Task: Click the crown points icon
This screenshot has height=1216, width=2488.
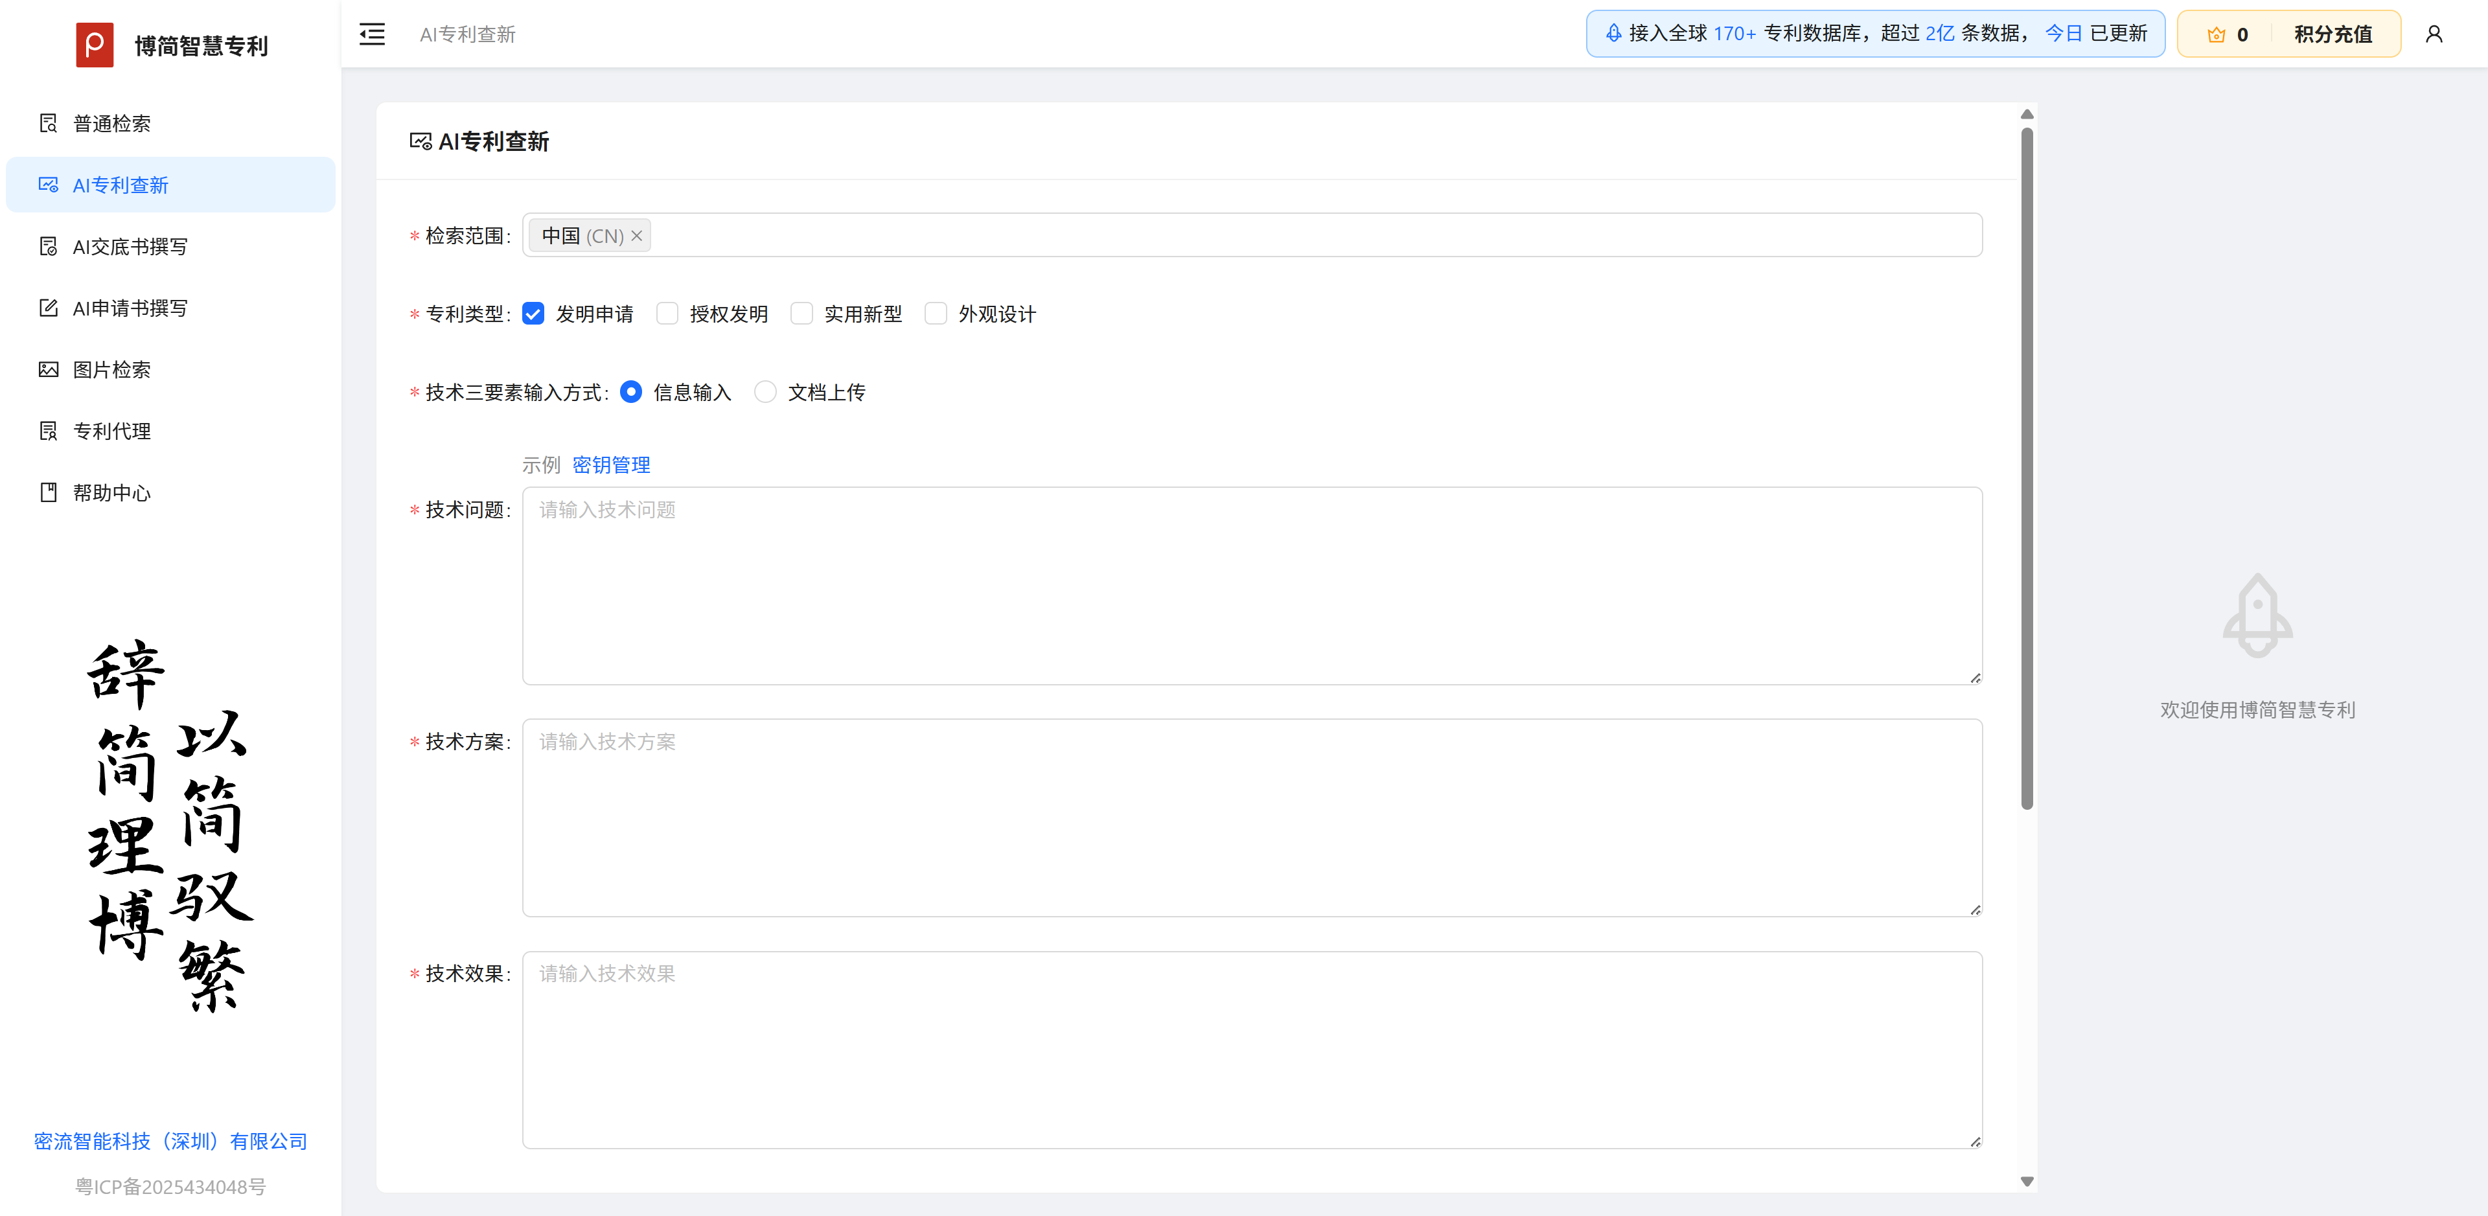Action: pyautogui.click(x=2216, y=35)
